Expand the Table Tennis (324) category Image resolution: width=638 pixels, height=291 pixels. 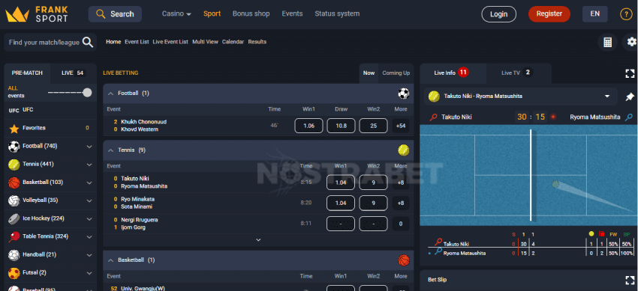coord(89,236)
